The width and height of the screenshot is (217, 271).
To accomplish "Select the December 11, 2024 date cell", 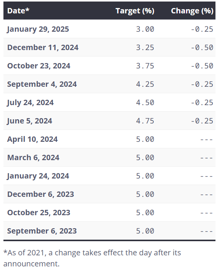I will point(43,47).
